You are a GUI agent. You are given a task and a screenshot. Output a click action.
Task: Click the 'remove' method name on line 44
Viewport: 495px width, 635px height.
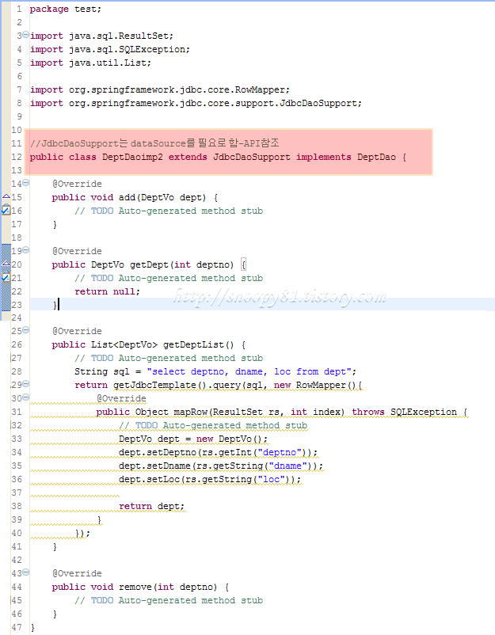[135, 587]
